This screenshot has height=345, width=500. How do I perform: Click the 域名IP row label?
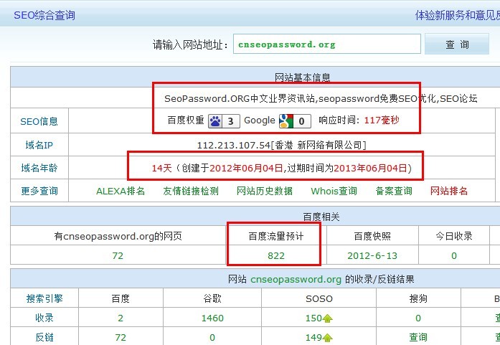(x=39, y=145)
